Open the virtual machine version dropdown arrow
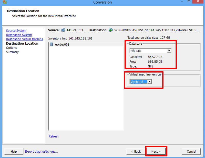Viewport: 205px width, 158px height. pyautogui.click(x=149, y=82)
